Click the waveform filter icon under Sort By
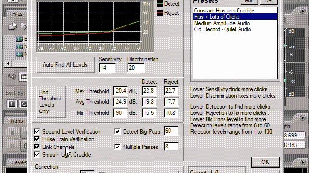The width and height of the screenshot is (309, 173). click(12, 104)
